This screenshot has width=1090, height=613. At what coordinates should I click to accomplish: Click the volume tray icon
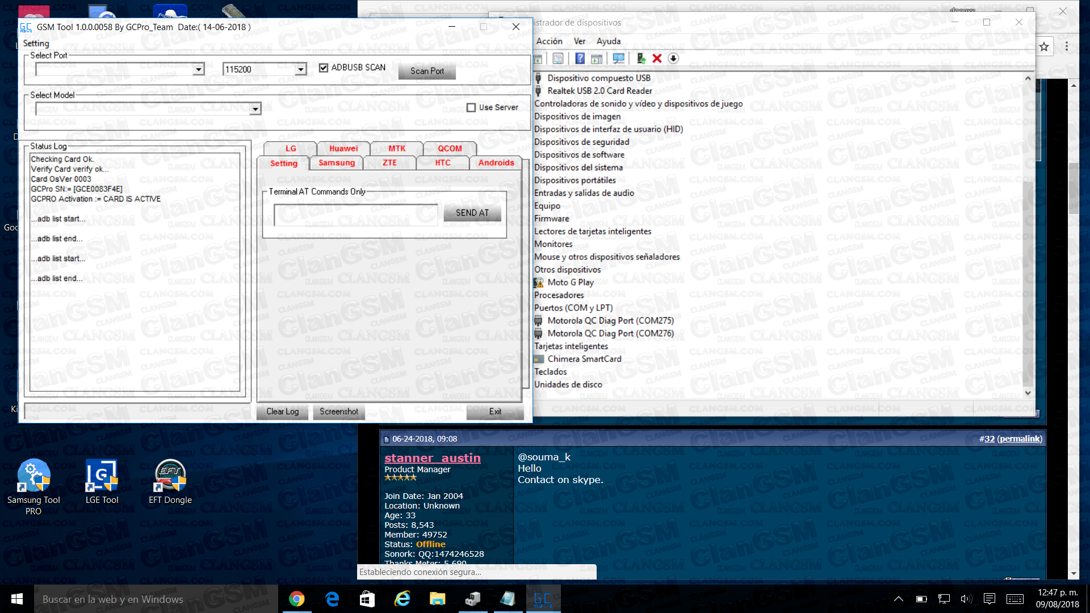pos(966,599)
